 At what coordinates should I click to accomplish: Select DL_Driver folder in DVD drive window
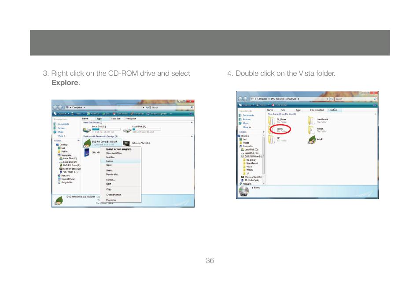[278, 120]
